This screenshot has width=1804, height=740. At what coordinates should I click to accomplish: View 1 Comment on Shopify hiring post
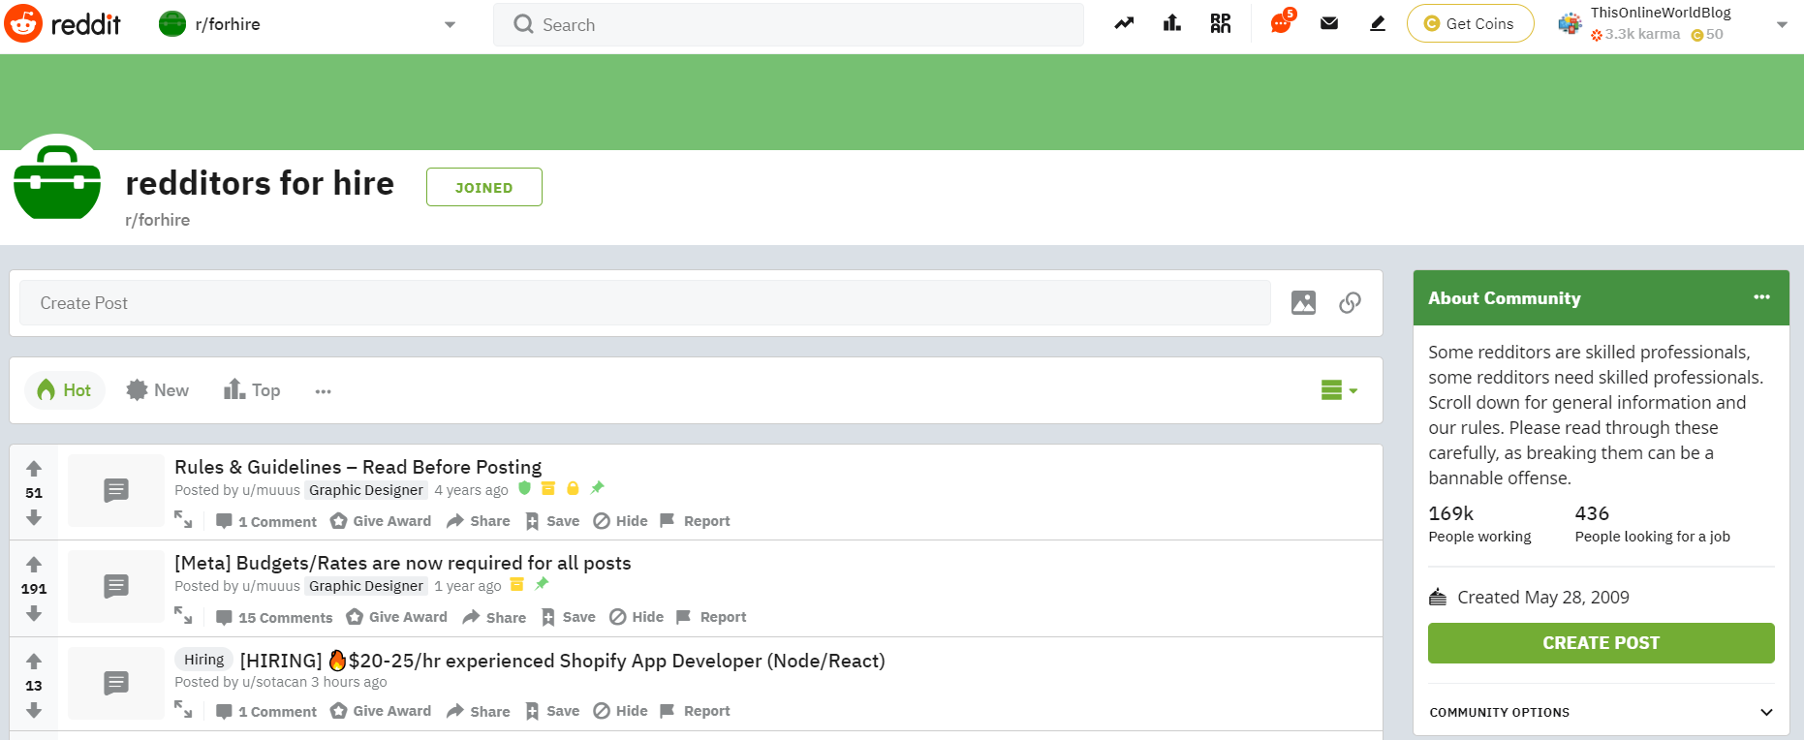coord(266,711)
